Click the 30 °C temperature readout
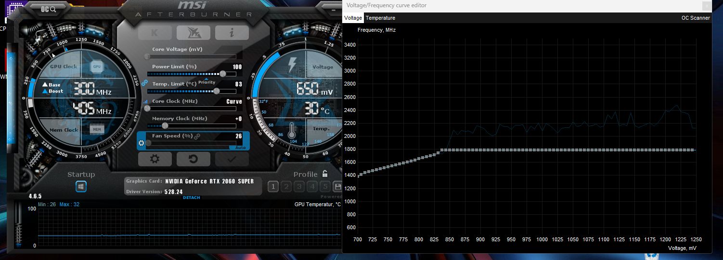 (x=317, y=110)
